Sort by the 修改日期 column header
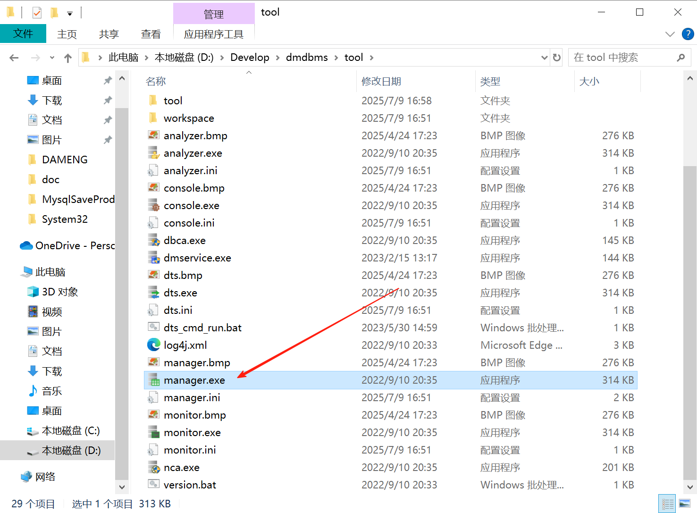Viewport: 697px width, 513px height. pos(381,81)
